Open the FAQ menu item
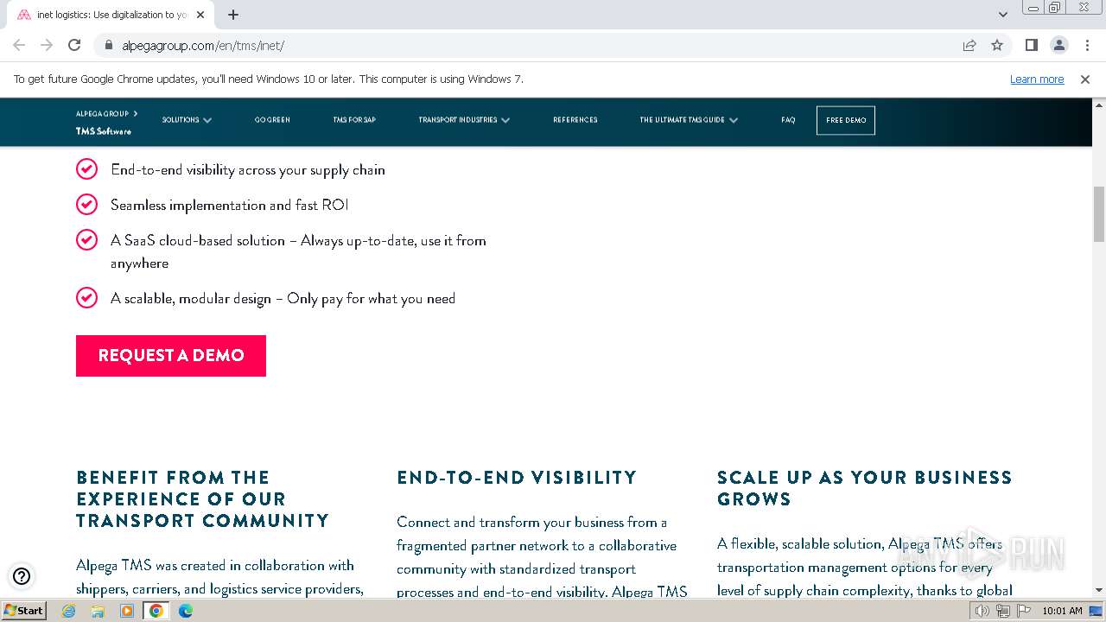This screenshot has width=1106, height=622. [x=788, y=120]
